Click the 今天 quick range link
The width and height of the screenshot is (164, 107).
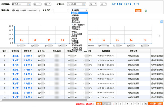click(x=114, y=4)
